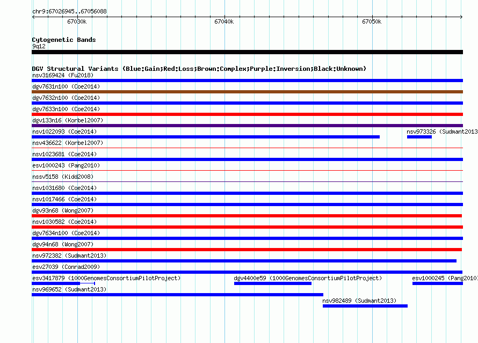This screenshot has height=343, width=478.
Task: Click the short nsv973326 (Sudmant2013) bar
Action: pos(419,137)
